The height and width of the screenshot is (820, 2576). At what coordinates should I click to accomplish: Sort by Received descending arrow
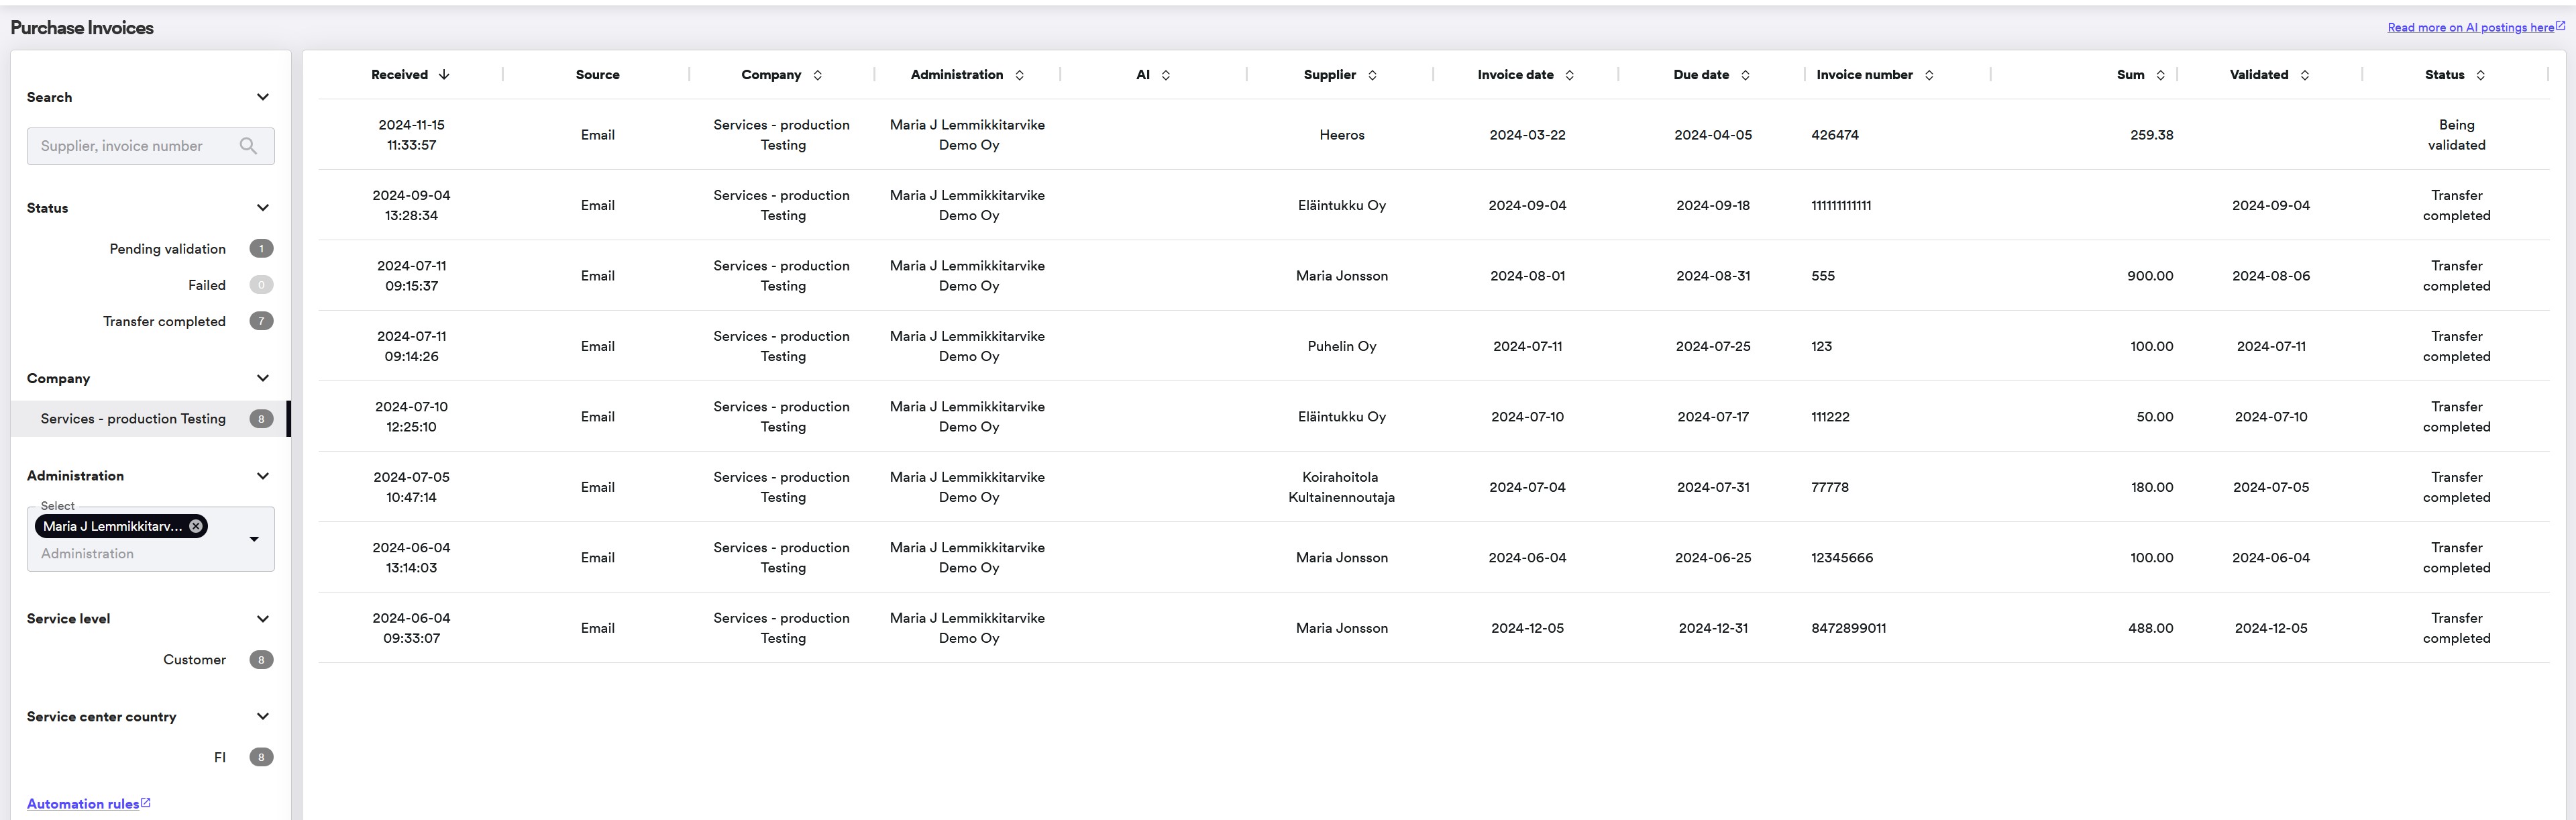tap(444, 75)
